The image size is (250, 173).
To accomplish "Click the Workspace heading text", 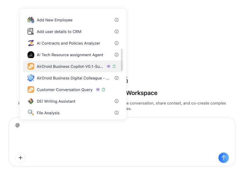I will tap(142, 93).
